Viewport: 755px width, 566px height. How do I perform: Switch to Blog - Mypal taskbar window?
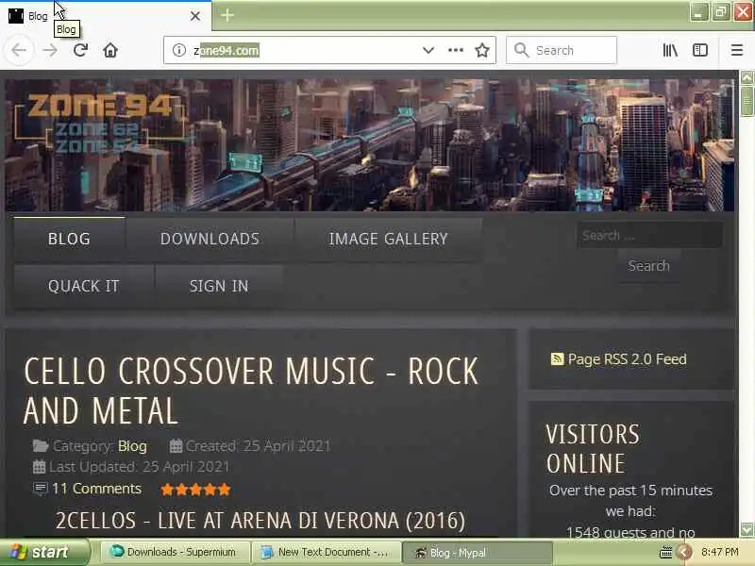click(477, 552)
